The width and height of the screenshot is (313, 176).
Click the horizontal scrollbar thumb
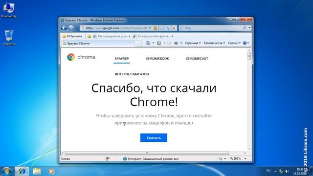click(x=147, y=153)
